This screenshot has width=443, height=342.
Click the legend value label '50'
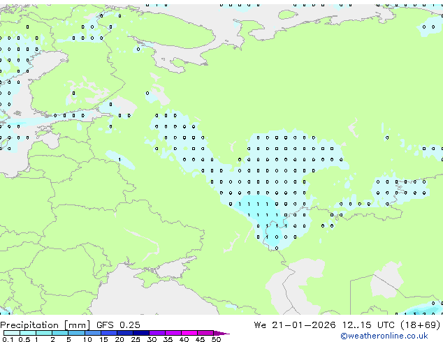(x=216, y=339)
